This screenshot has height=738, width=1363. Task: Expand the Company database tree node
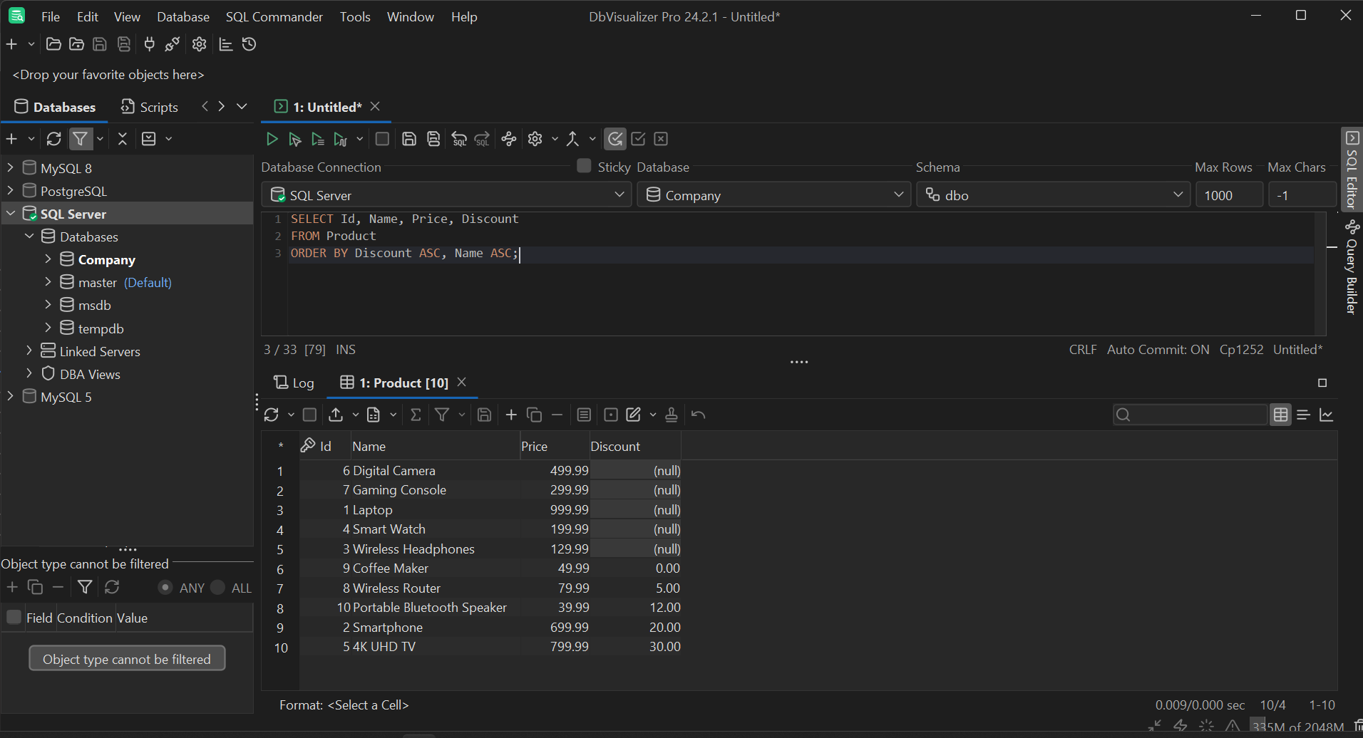pos(48,259)
